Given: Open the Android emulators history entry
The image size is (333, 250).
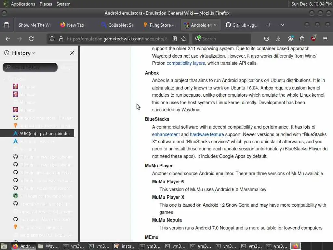Looking at the screenshot, I should pos(37,118).
